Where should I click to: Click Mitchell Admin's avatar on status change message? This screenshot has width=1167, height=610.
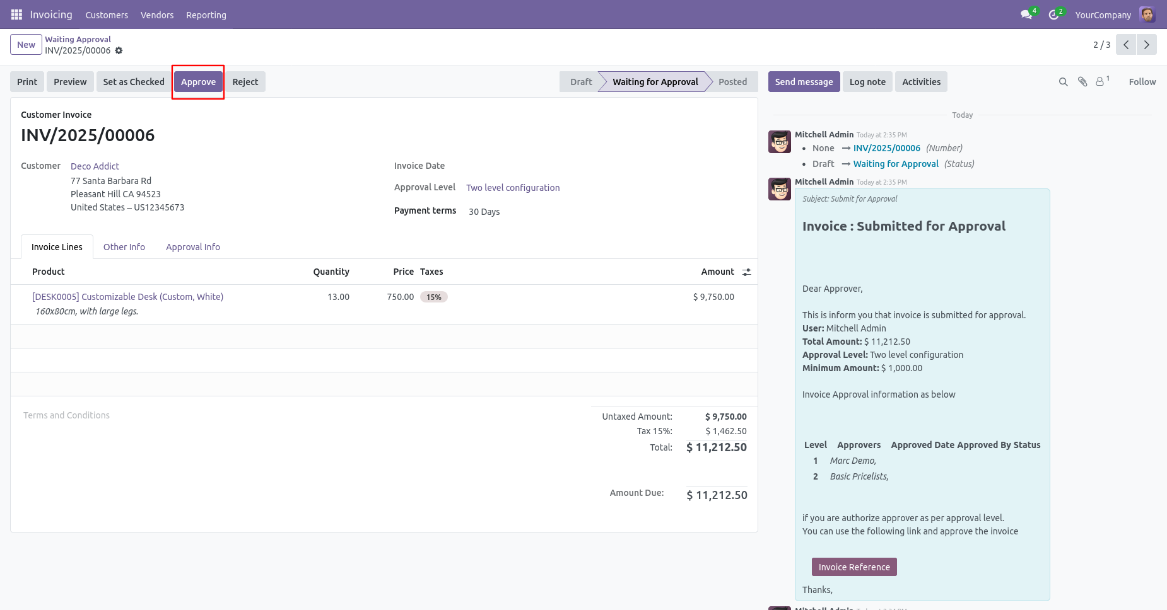tap(780, 142)
